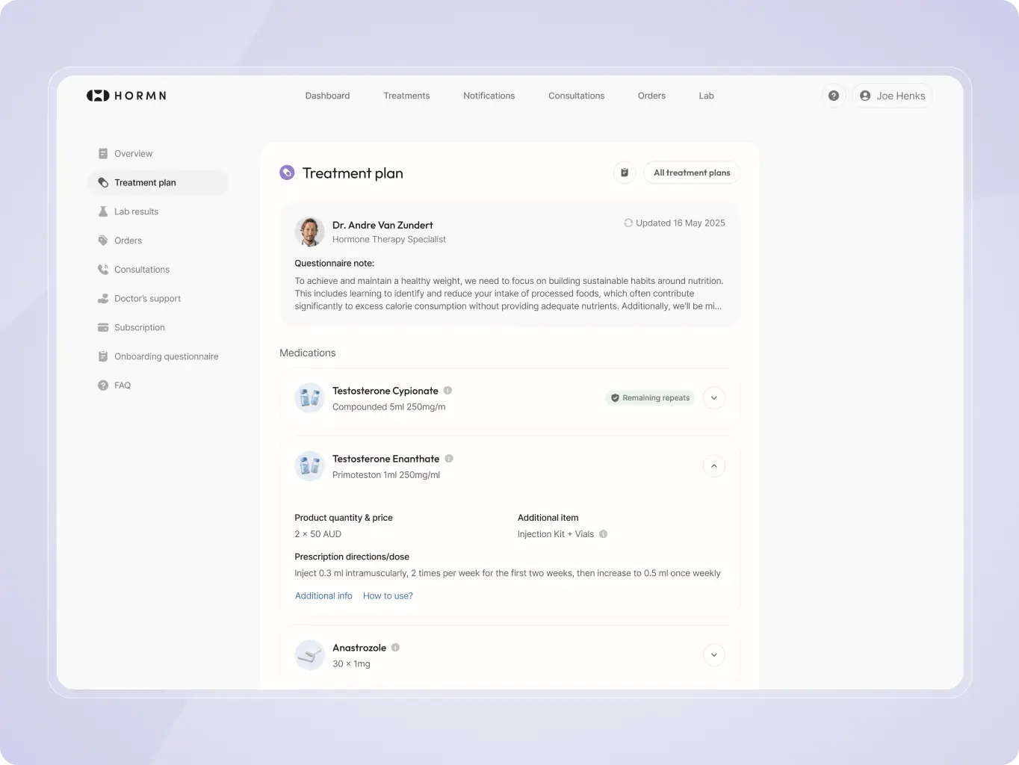The image size is (1019, 765).
Task: Open Subscription from the sidebar
Action: click(x=139, y=327)
